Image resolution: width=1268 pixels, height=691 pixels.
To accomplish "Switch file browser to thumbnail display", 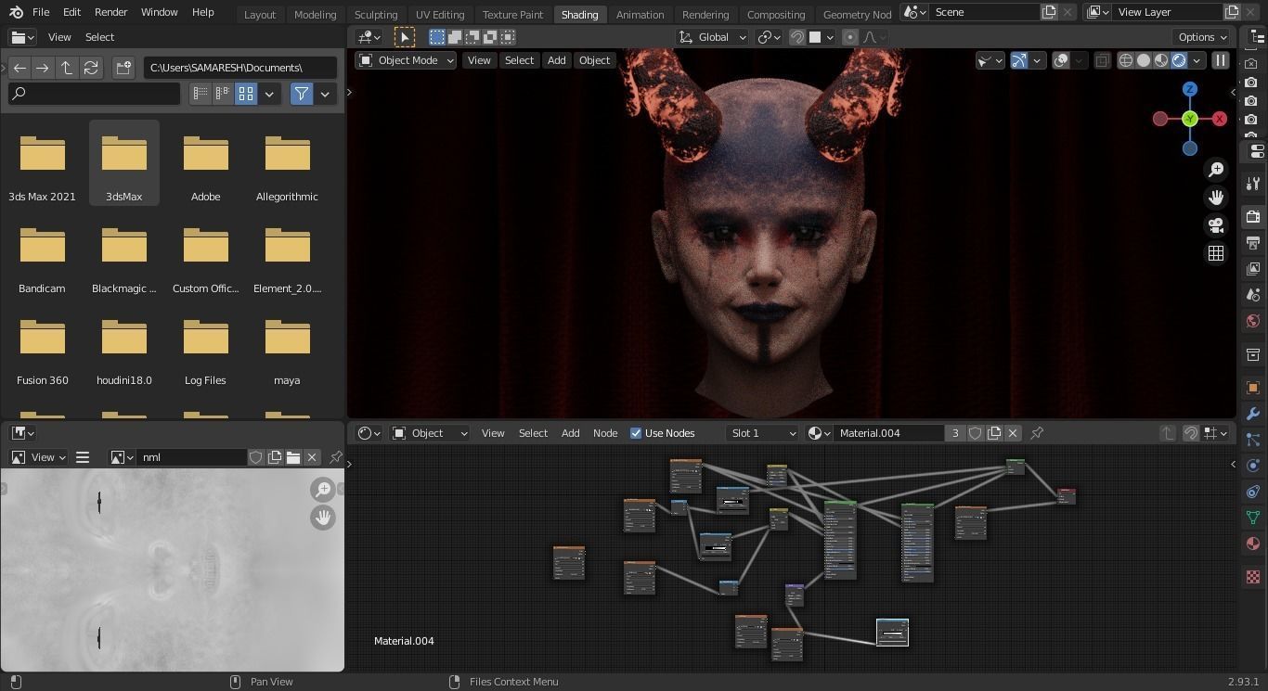I will [x=246, y=94].
